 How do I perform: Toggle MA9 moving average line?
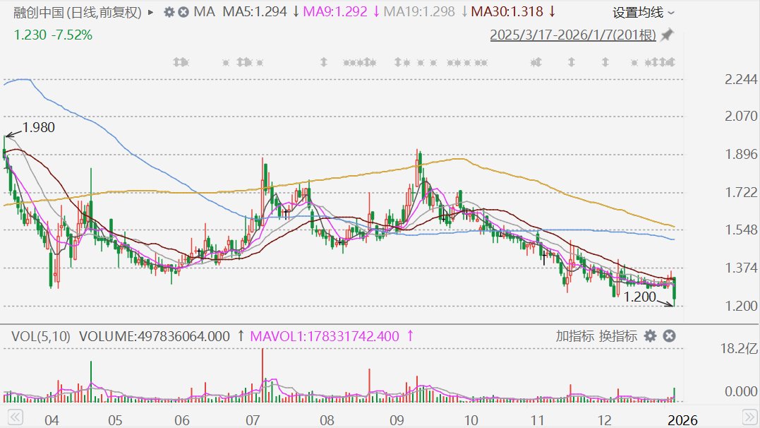pos(341,12)
